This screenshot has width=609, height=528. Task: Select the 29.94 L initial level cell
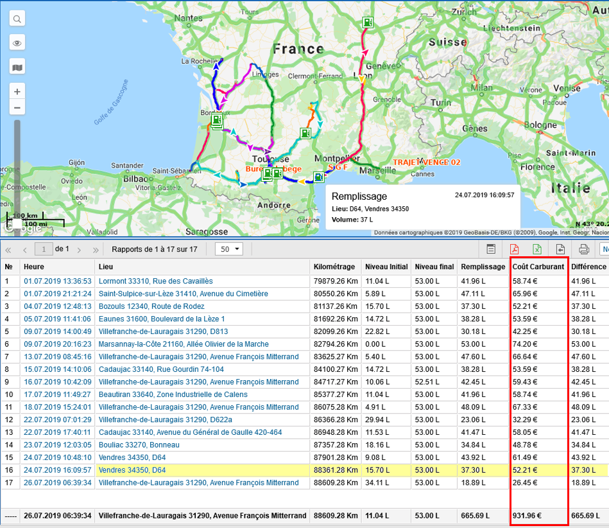click(386, 420)
